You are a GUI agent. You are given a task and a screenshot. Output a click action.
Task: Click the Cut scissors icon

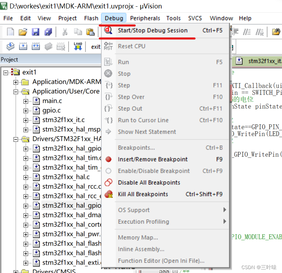click(65, 32)
